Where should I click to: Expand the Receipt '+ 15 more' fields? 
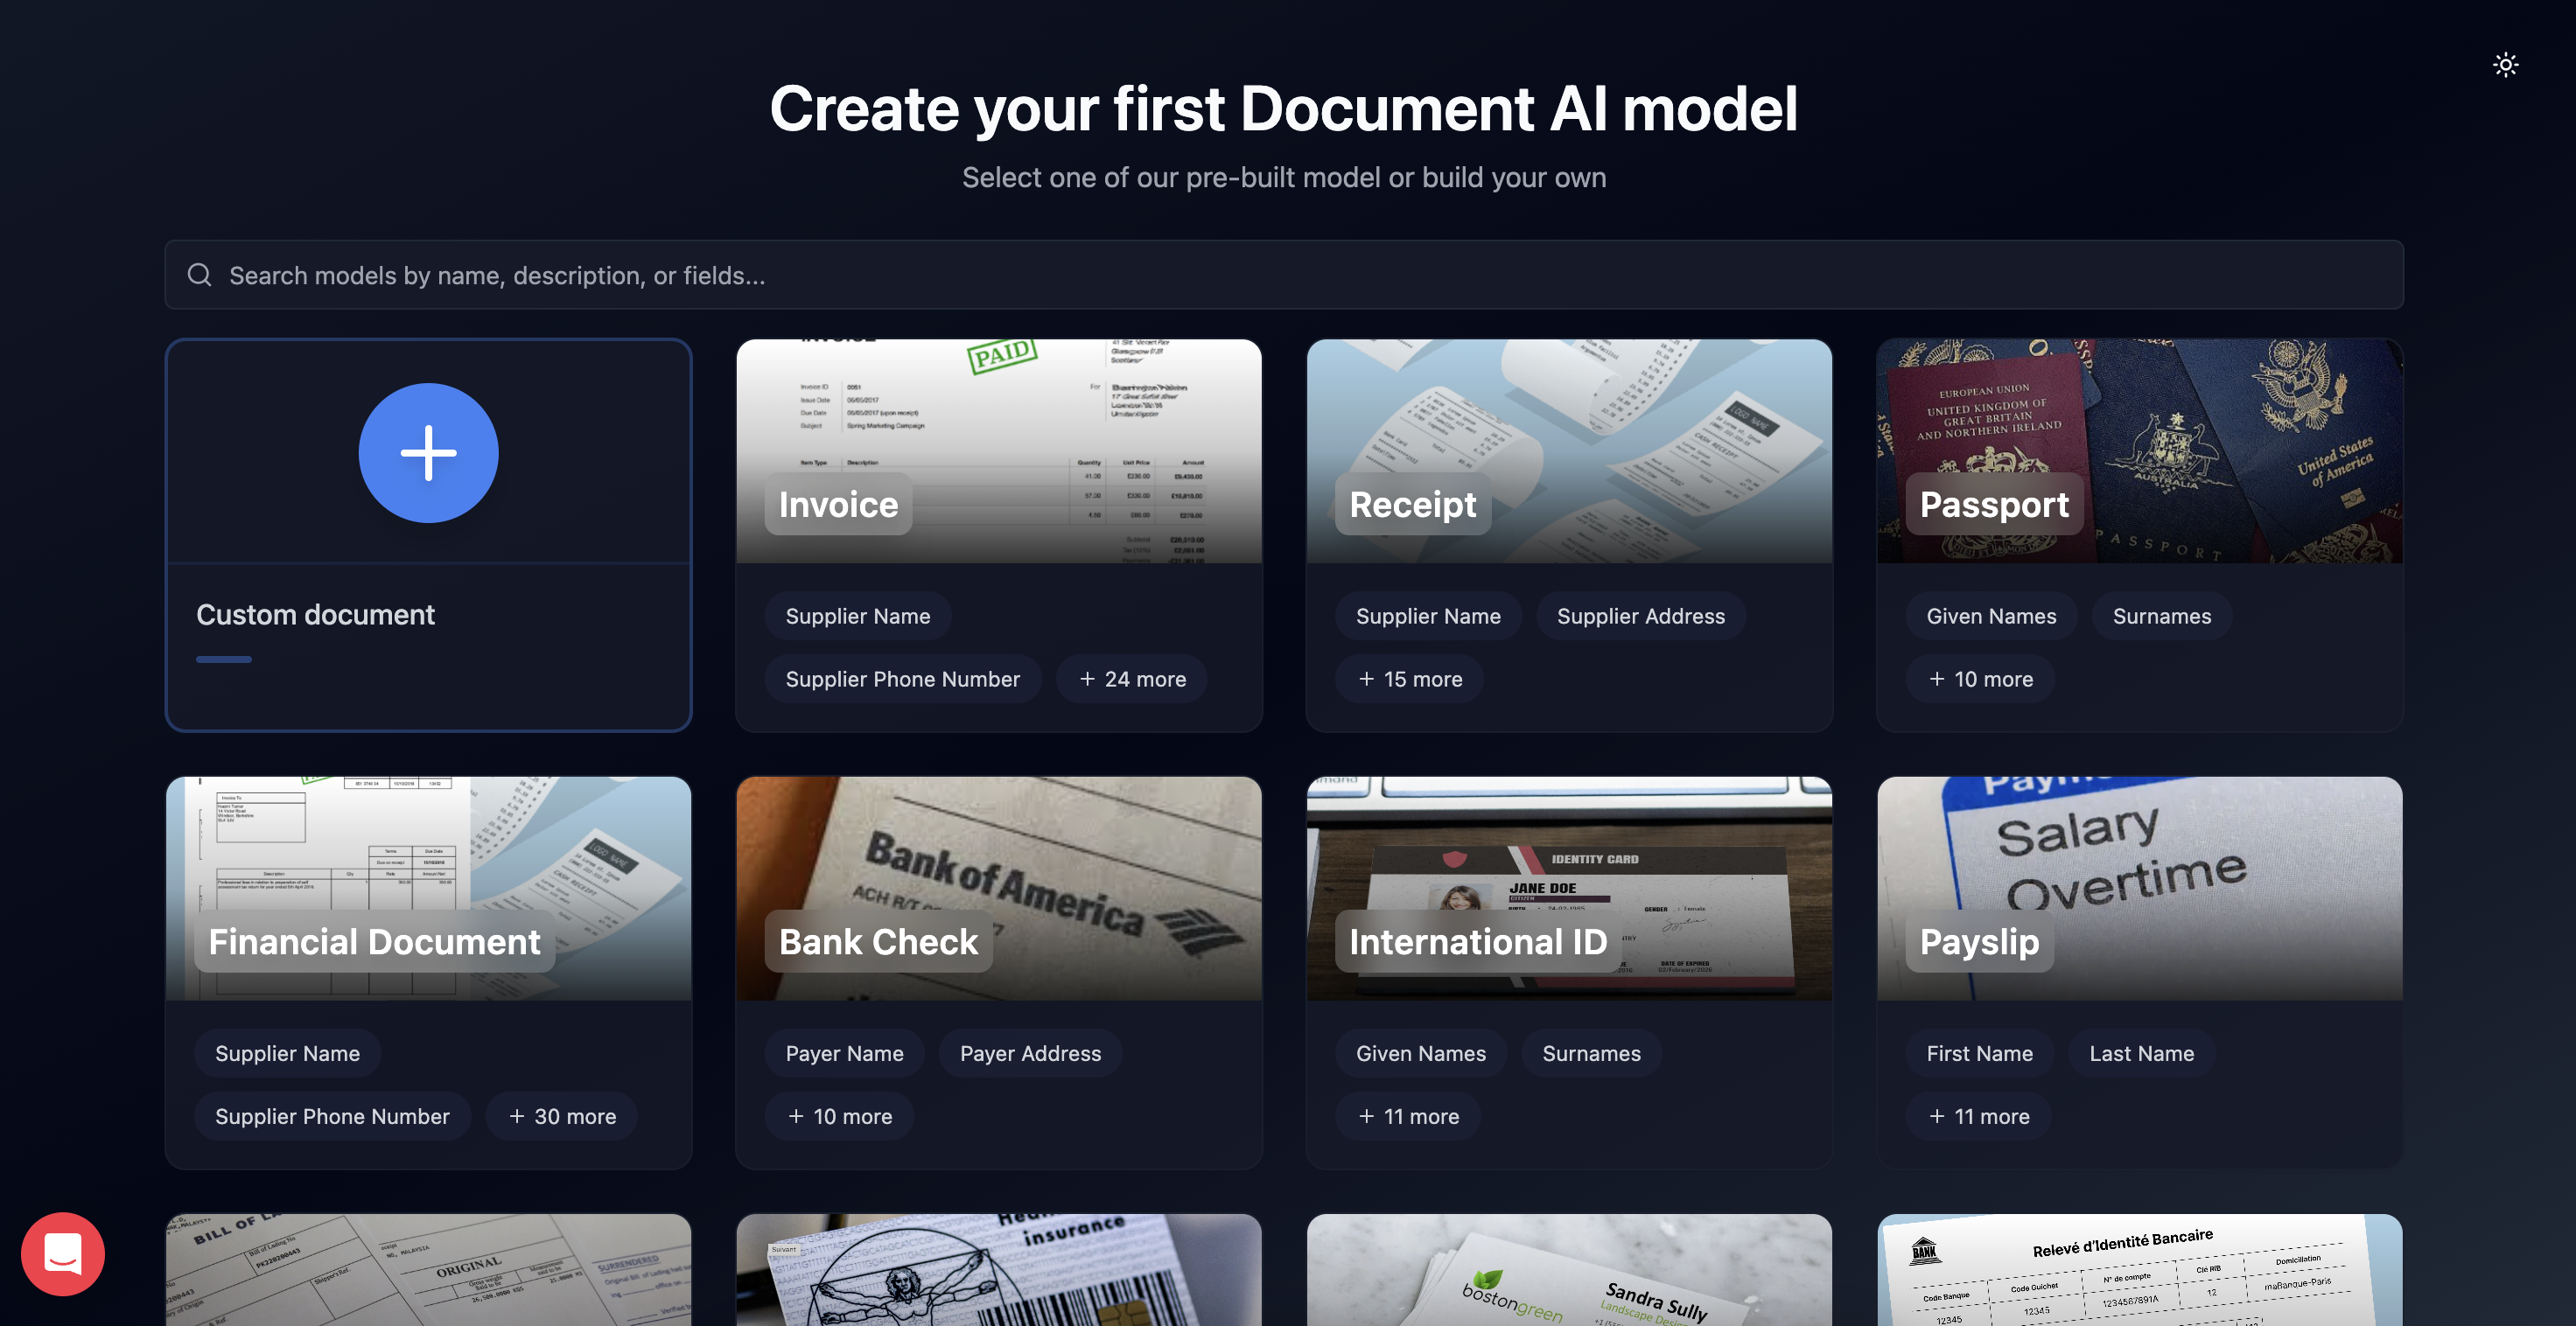(1409, 679)
